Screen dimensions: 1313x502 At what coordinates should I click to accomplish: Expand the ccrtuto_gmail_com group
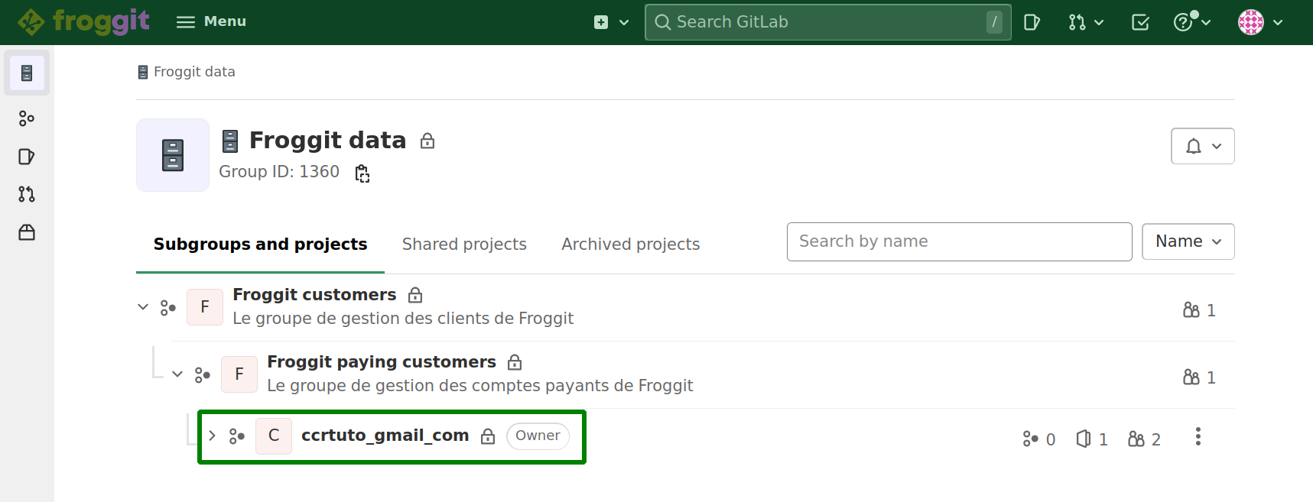(212, 436)
